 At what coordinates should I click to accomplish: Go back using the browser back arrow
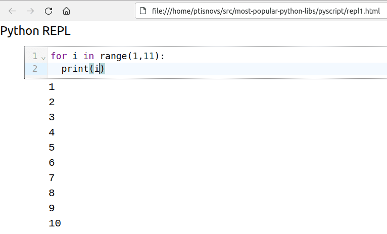click(12, 11)
